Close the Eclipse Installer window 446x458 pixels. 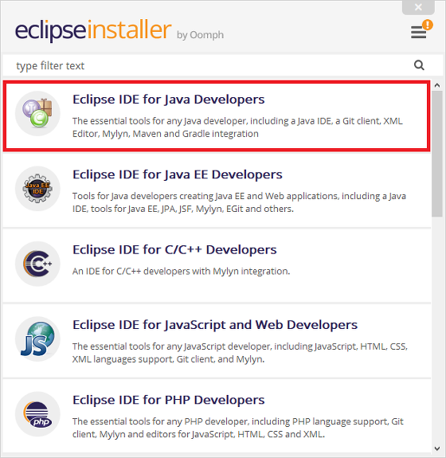[418, 7]
